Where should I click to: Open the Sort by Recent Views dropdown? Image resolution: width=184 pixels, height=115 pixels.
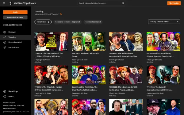click(164, 22)
